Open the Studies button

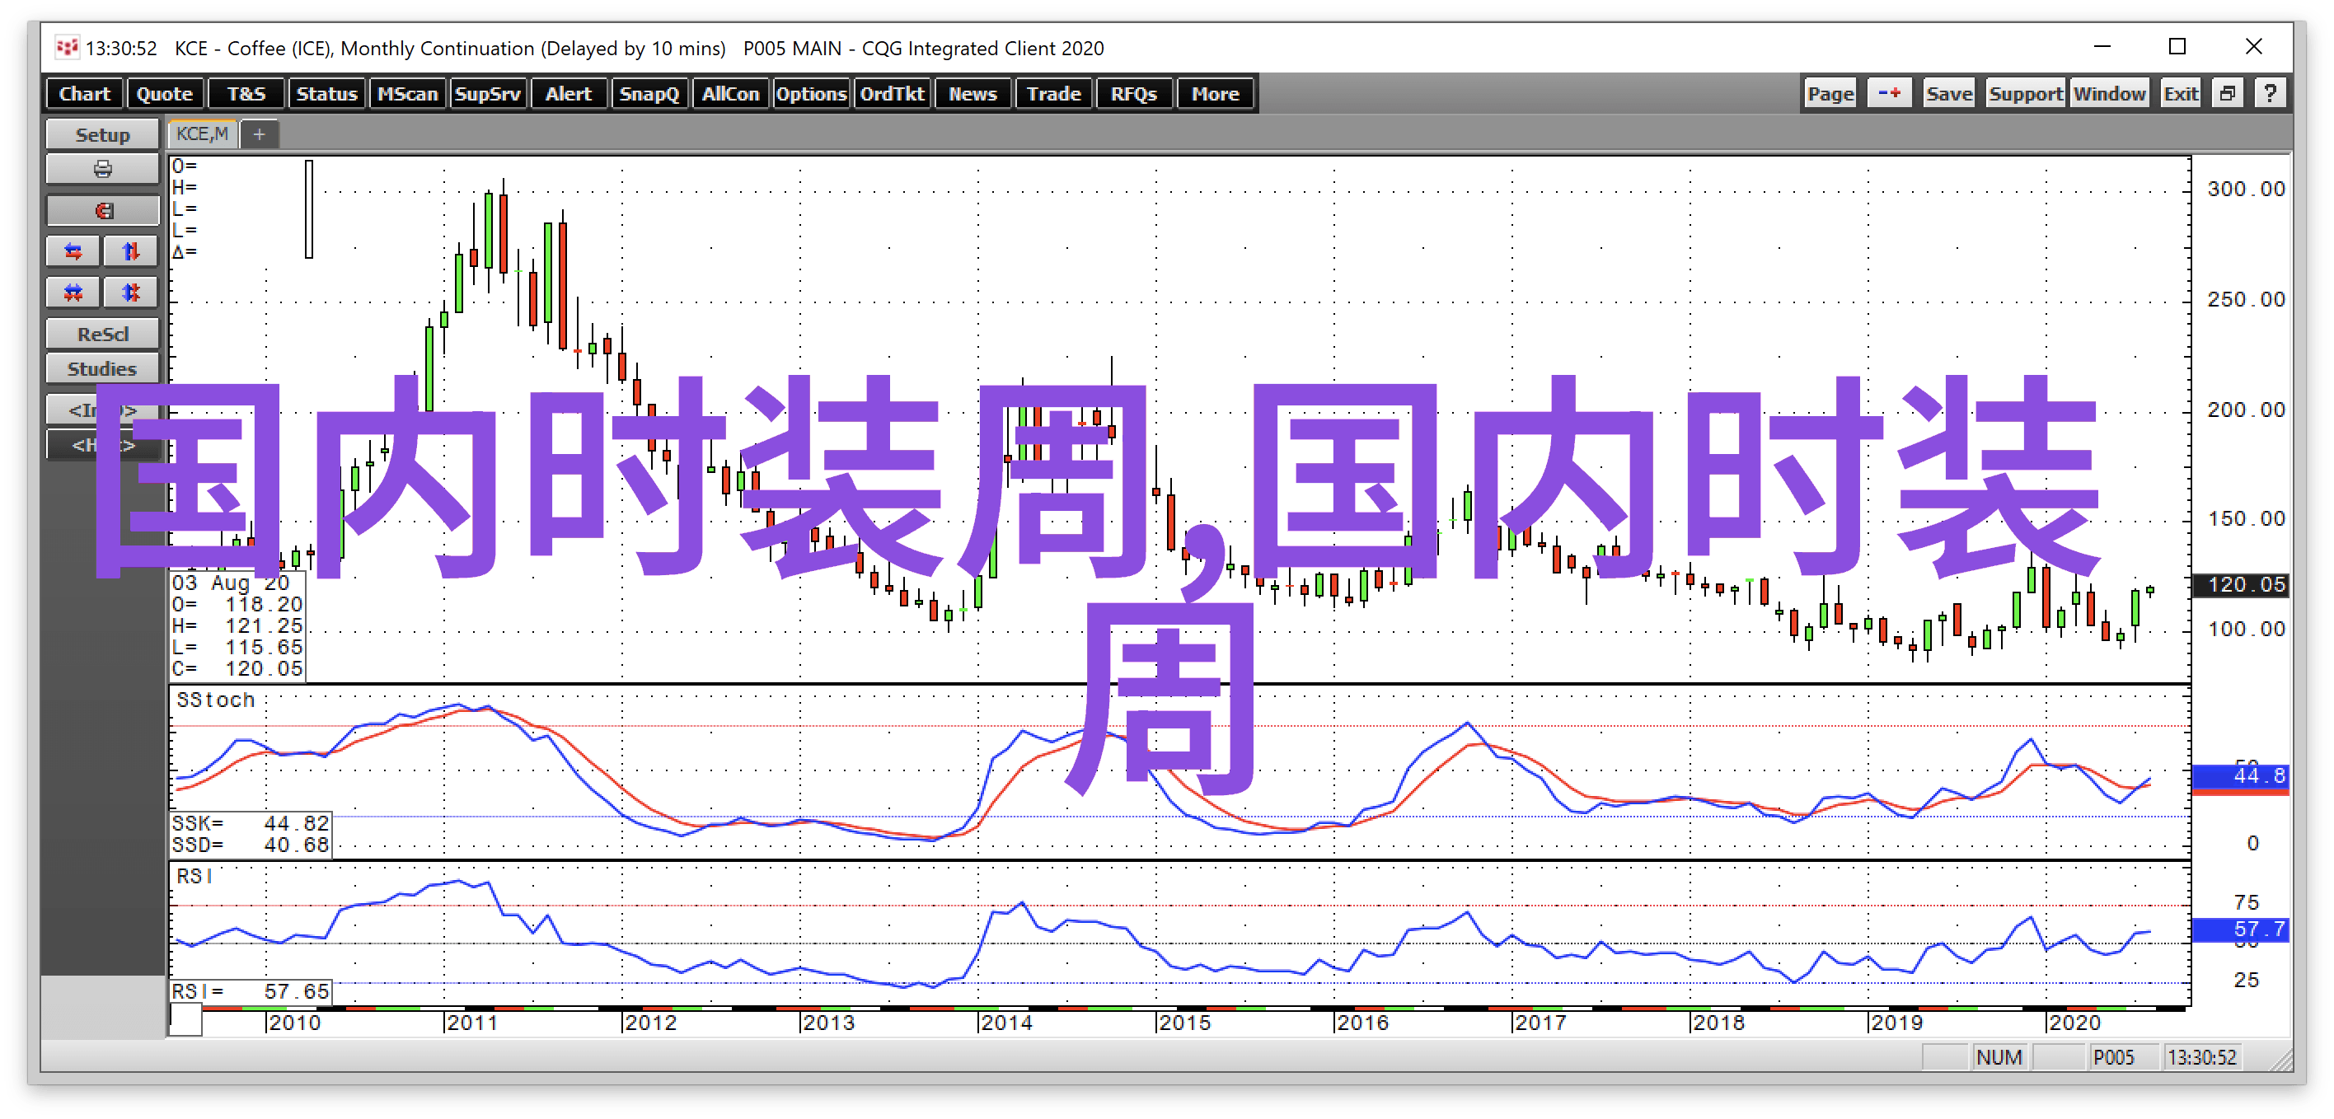click(x=102, y=369)
